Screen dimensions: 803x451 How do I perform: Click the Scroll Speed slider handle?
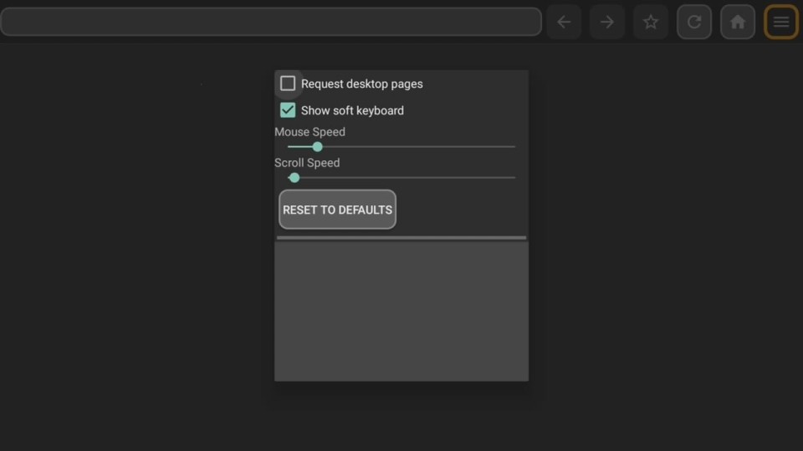pos(294,178)
